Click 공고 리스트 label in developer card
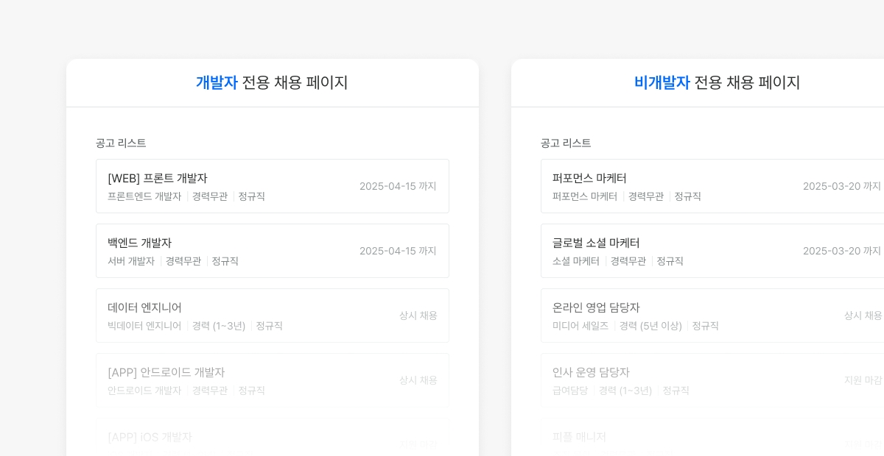 coord(121,143)
